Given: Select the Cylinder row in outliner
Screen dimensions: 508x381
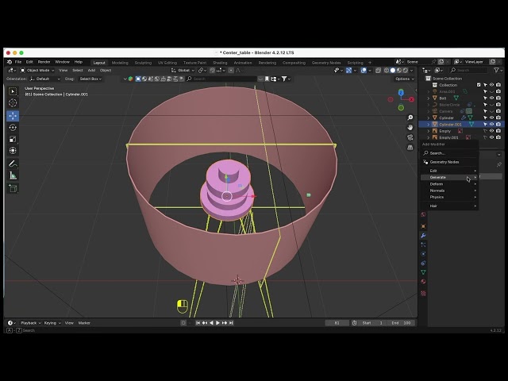Looking at the screenshot, I should click(461, 117).
